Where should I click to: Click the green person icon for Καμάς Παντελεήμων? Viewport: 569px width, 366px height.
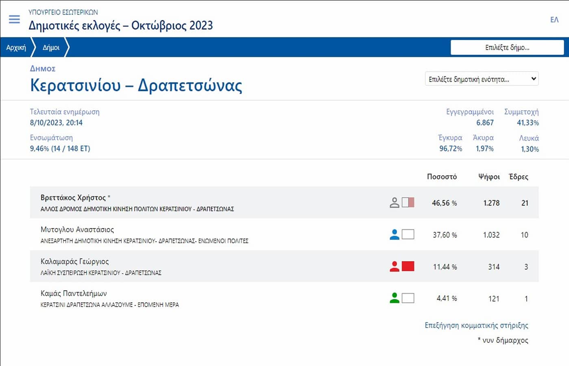click(394, 298)
